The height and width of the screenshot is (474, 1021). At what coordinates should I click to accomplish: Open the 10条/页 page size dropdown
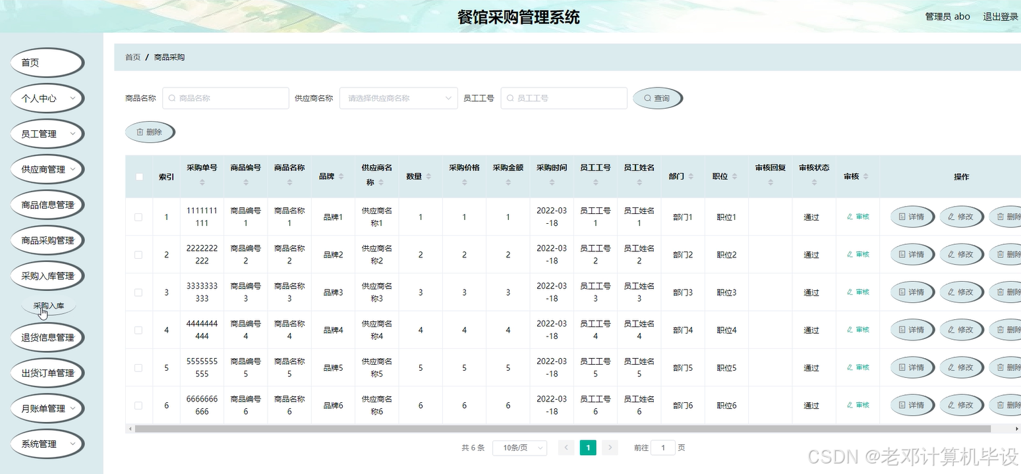(519, 447)
